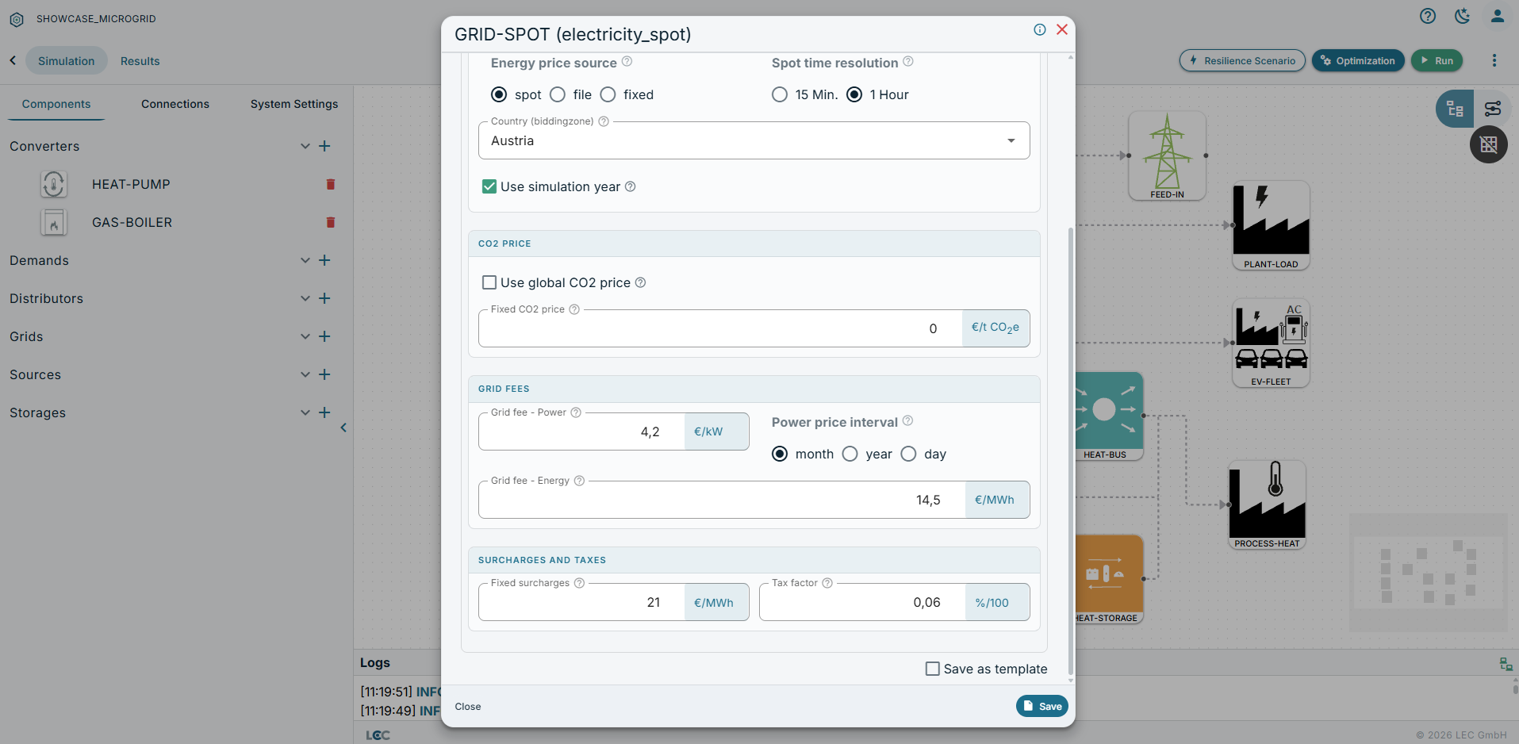
Task: Uncheck Use simulation year
Action: [x=489, y=186]
